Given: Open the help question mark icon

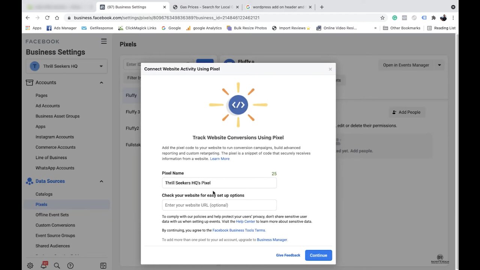Looking at the screenshot, I should 70,265.
